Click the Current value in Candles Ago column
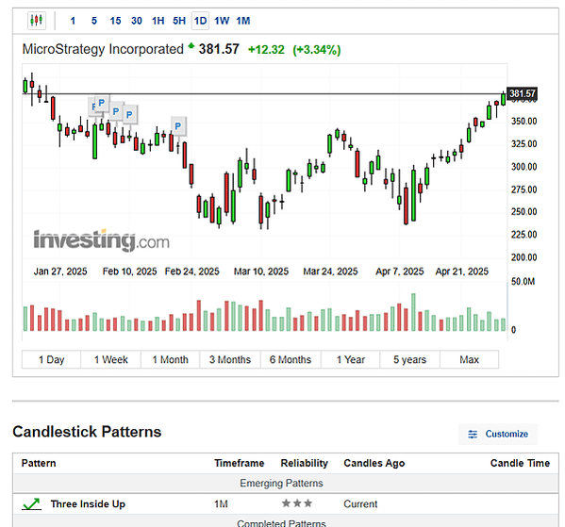The height and width of the screenshot is (527, 565). [x=360, y=504]
